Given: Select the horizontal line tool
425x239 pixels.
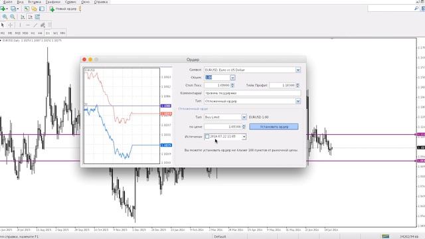Looking at the screenshot, I should click(28, 25).
